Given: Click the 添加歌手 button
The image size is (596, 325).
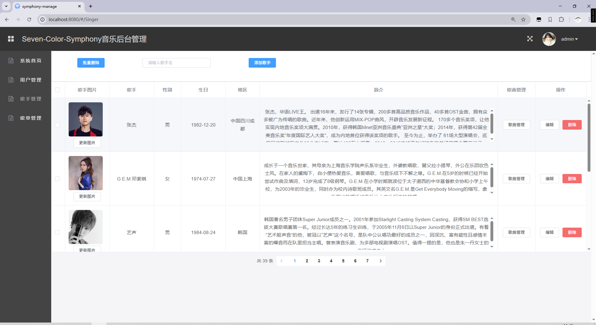Looking at the screenshot, I should (262, 63).
